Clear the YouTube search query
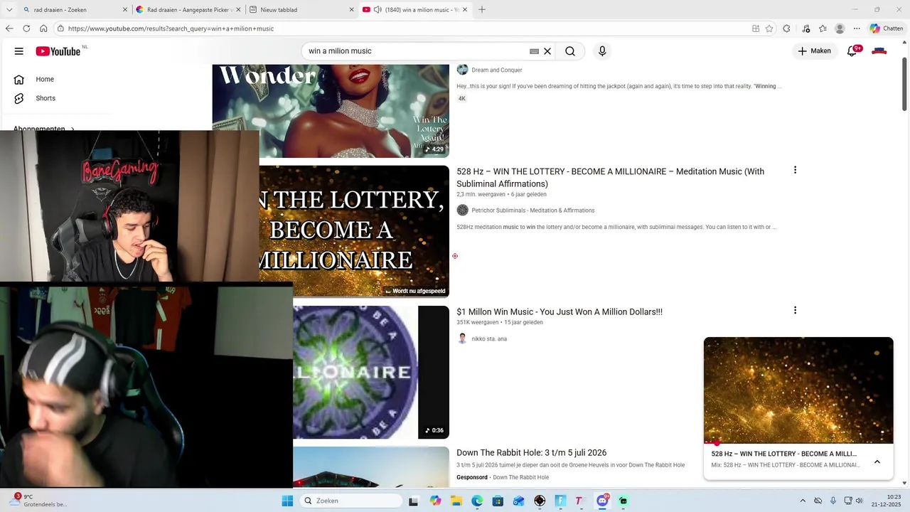The image size is (910, 512). pyautogui.click(x=547, y=51)
